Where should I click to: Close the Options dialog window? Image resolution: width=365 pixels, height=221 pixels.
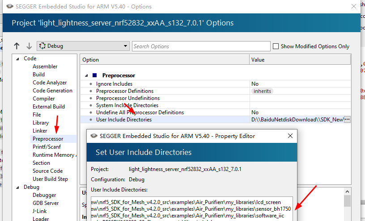click(x=353, y=6)
